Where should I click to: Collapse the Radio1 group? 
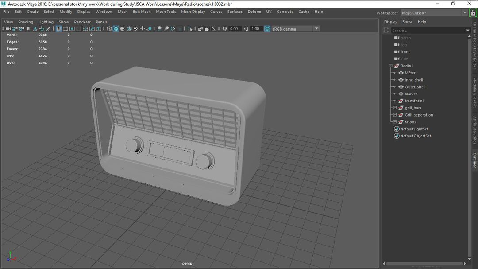click(390, 66)
